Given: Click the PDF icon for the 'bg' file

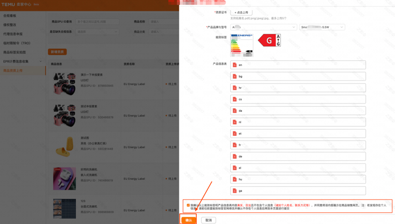Looking at the screenshot, I should [235, 76].
